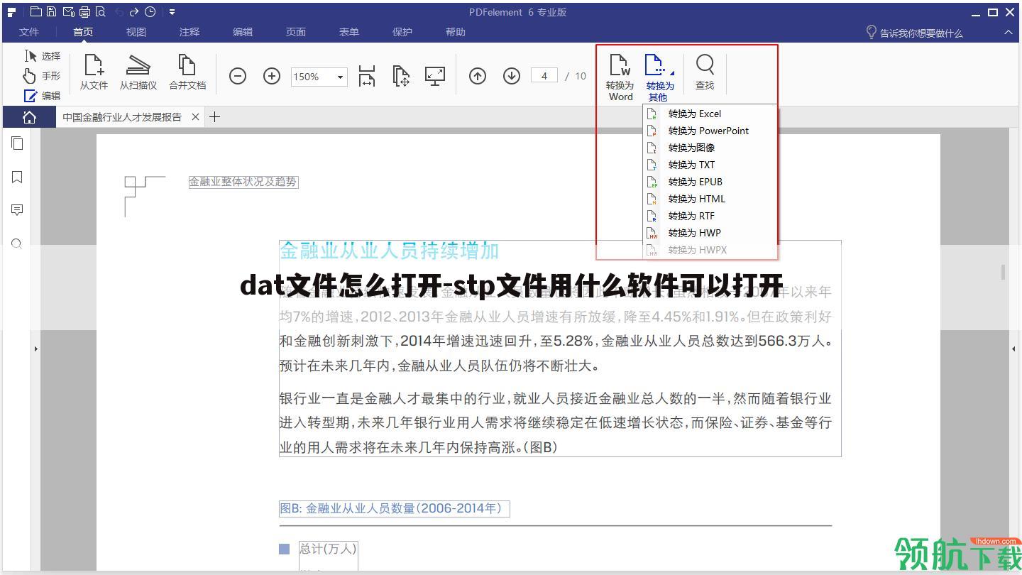
Task: Select 转换为 EPUB menu entry
Action: click(710, 182)
